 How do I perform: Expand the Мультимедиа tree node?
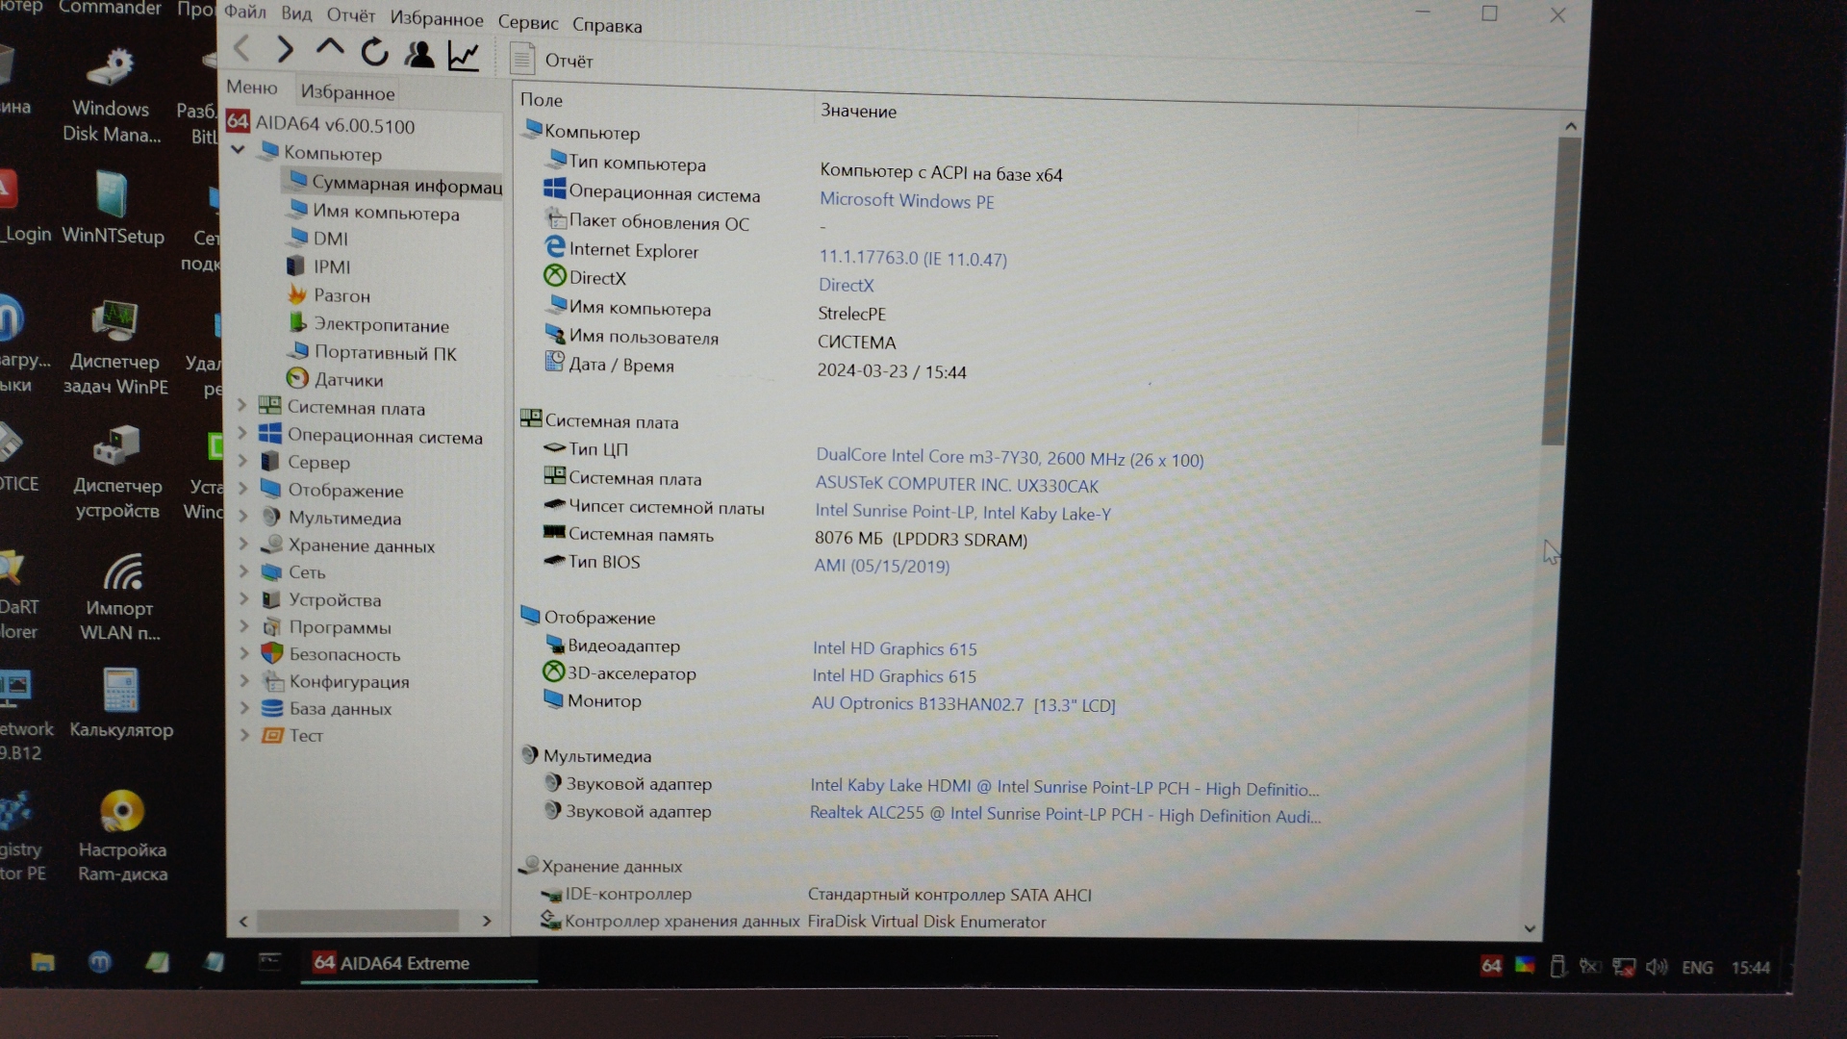242,516
